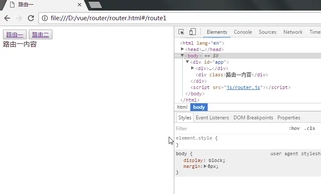Image resolution: width=321 pixels, height=194 pixels.
Task: Open the DOM Breakpoints sidebar tab
Action: 253,118
